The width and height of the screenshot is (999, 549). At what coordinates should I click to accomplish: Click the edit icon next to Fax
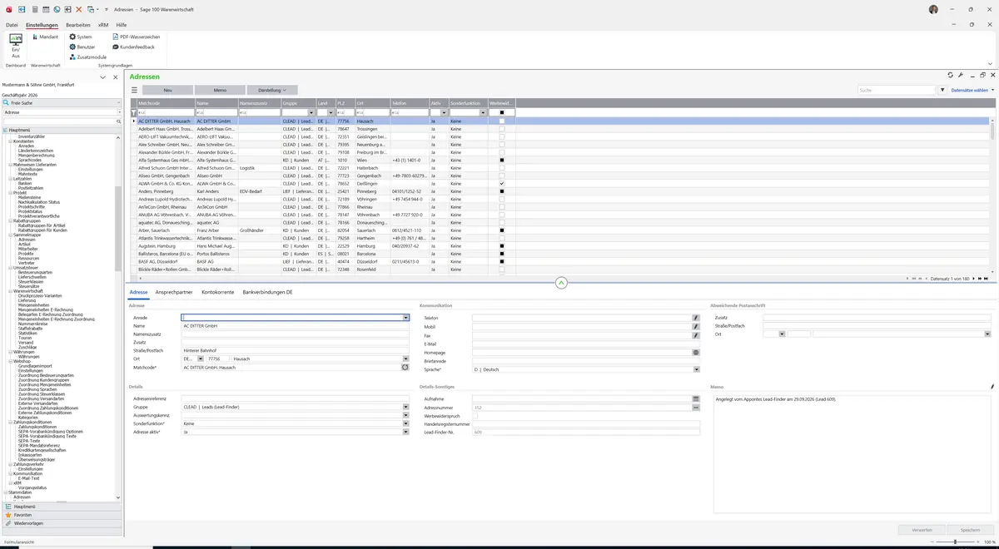(696, 335)
